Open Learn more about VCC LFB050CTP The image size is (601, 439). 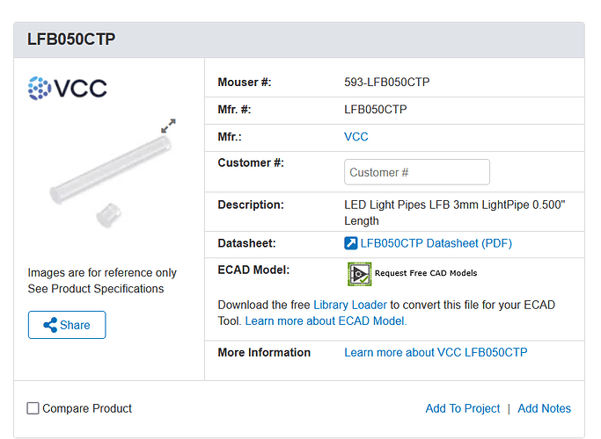436,352
